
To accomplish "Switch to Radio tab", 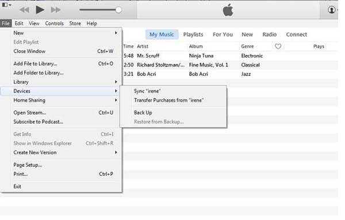I will coord(270,34).
